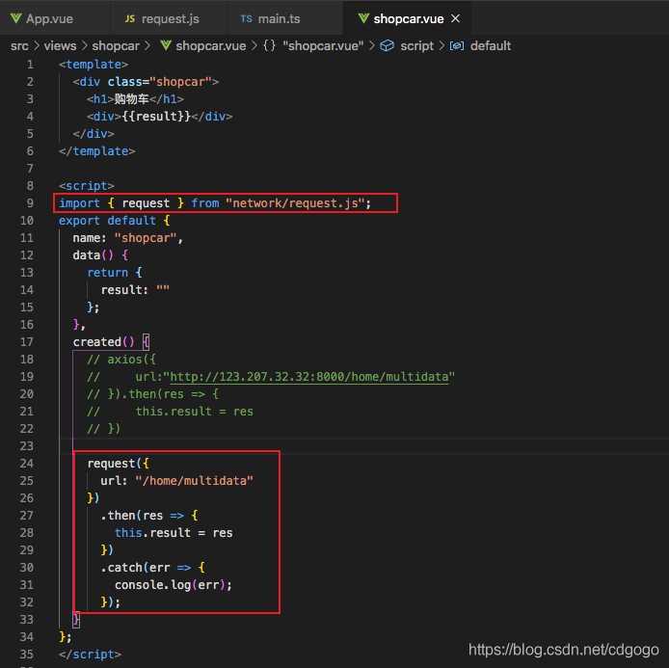Place cursor on "network/request.js" import path
This screenshot has height=668, width=669.
pos(295,203)
